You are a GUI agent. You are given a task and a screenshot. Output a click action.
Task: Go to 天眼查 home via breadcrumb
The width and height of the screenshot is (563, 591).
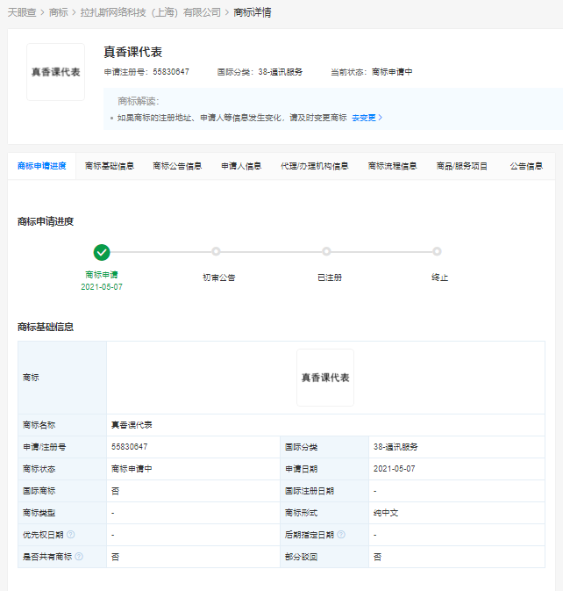click(x=22, y=12)
